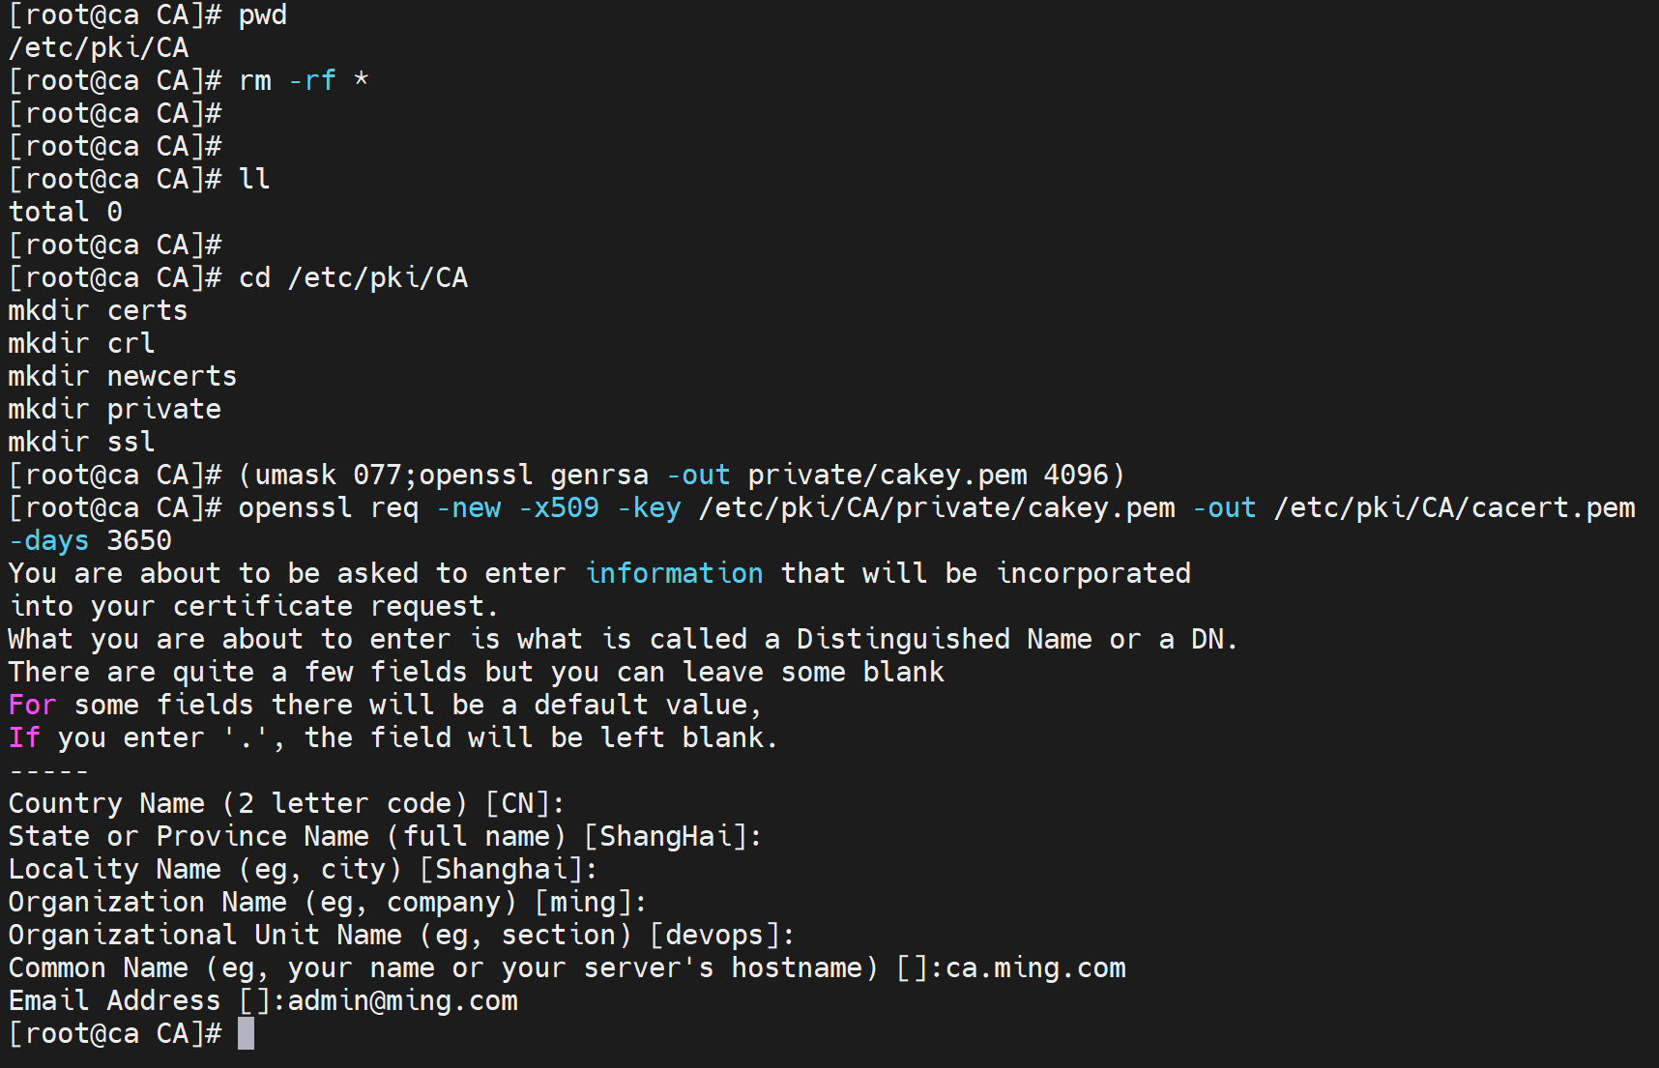1659x1068 pixels.
Task: Click the '[devops]' organizational unit default
Action: pos(714,935)
